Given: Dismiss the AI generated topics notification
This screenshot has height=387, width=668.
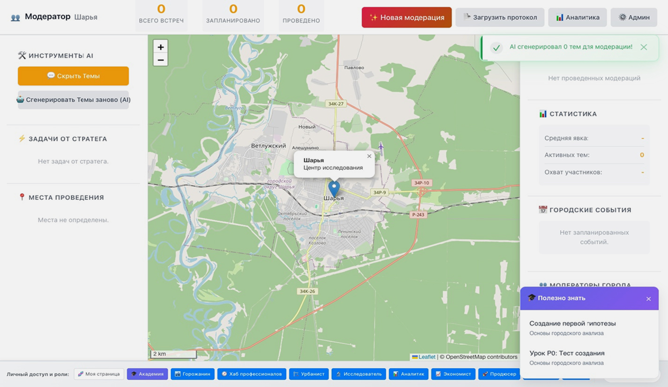Looking at the screenshot, I should click(644, 47).
